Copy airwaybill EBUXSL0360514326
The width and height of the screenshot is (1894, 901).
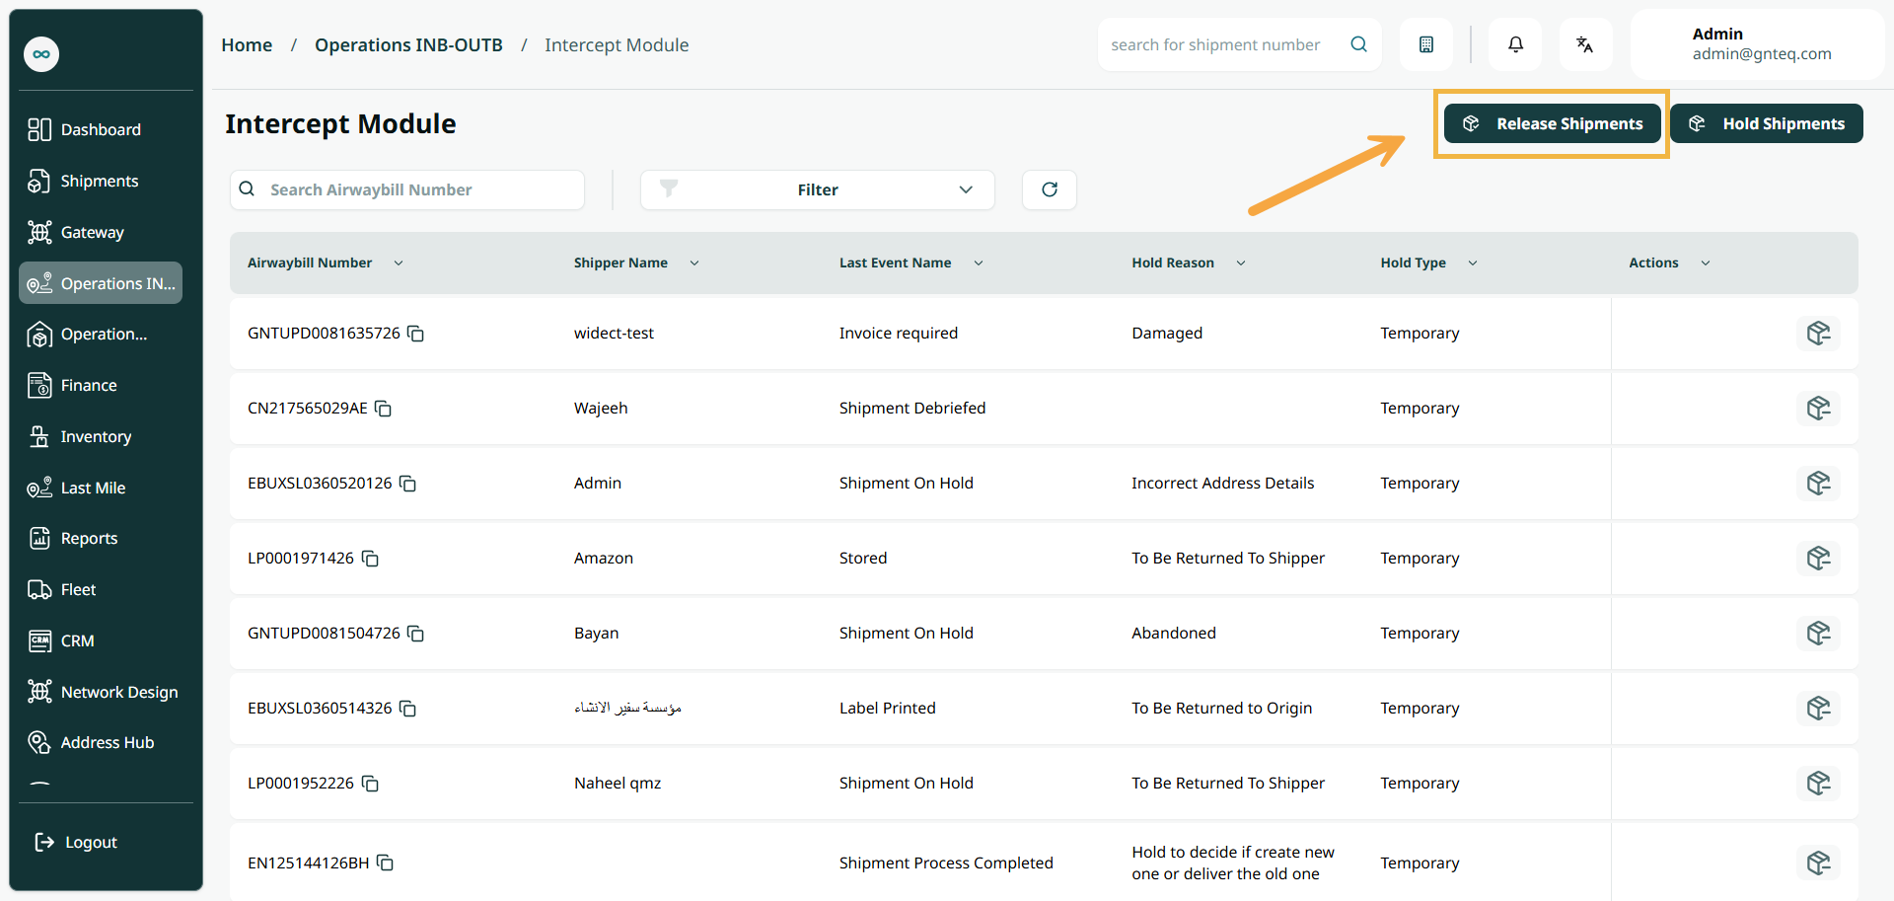tap(408, 709)
